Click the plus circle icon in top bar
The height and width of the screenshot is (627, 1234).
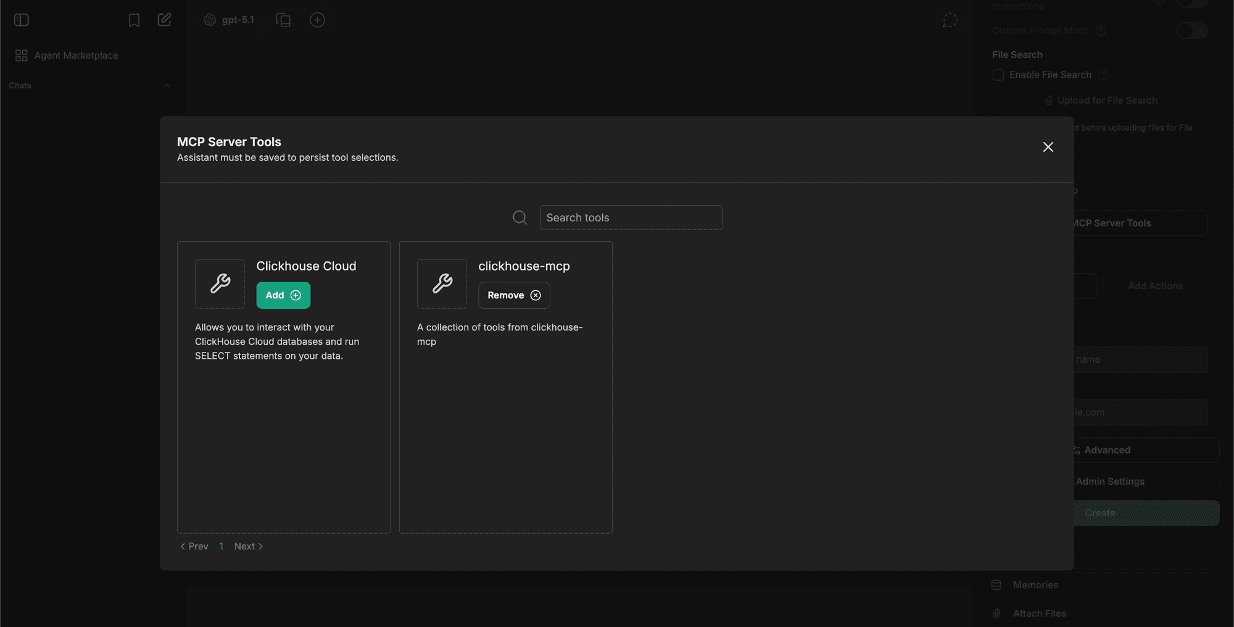[x=317, y=20]
